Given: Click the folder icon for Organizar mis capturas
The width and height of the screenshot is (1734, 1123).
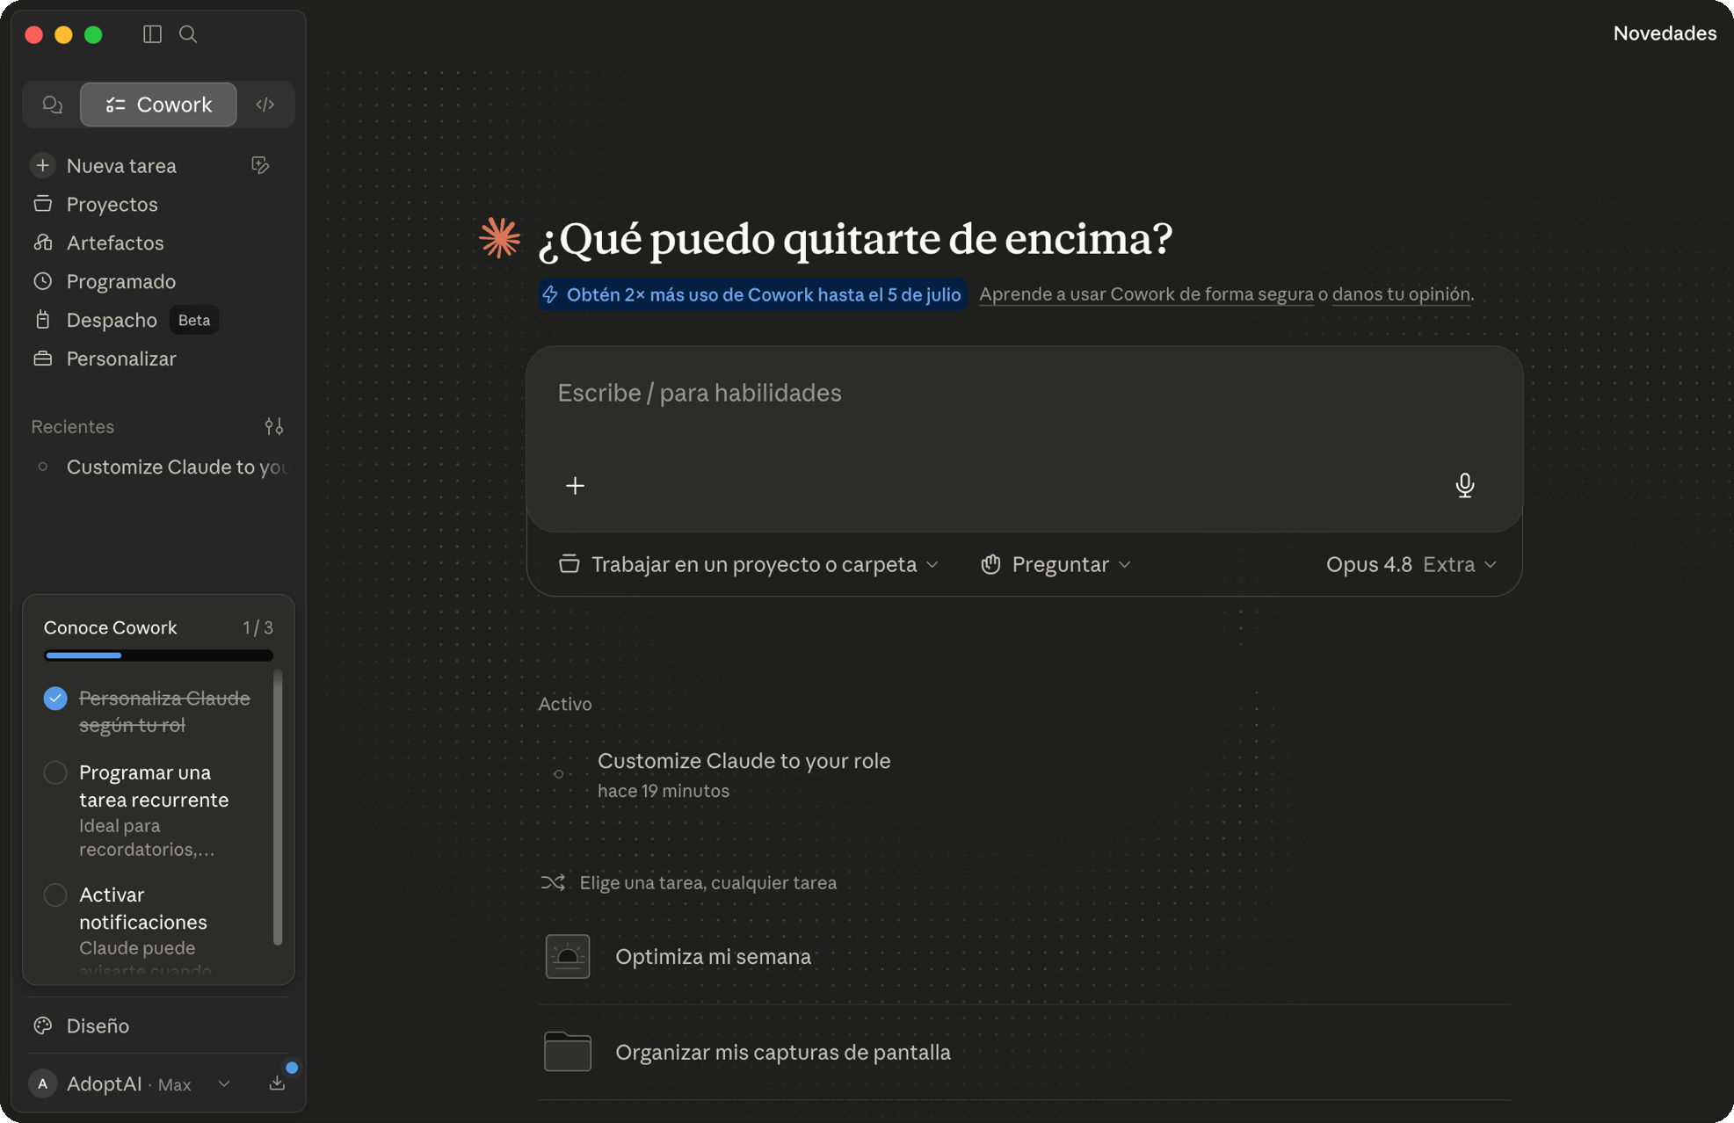Looking at the screenshot, I should pyautogui.click(x=568, y=1052).
